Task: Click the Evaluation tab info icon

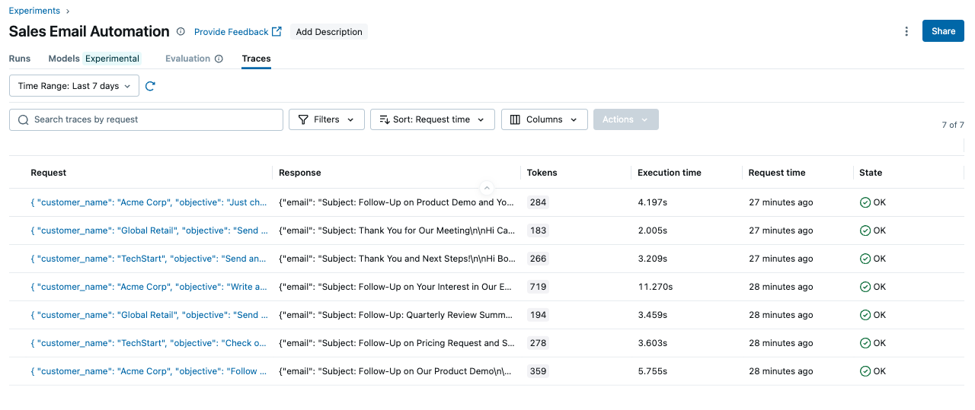Action: [x=219, y=59]
